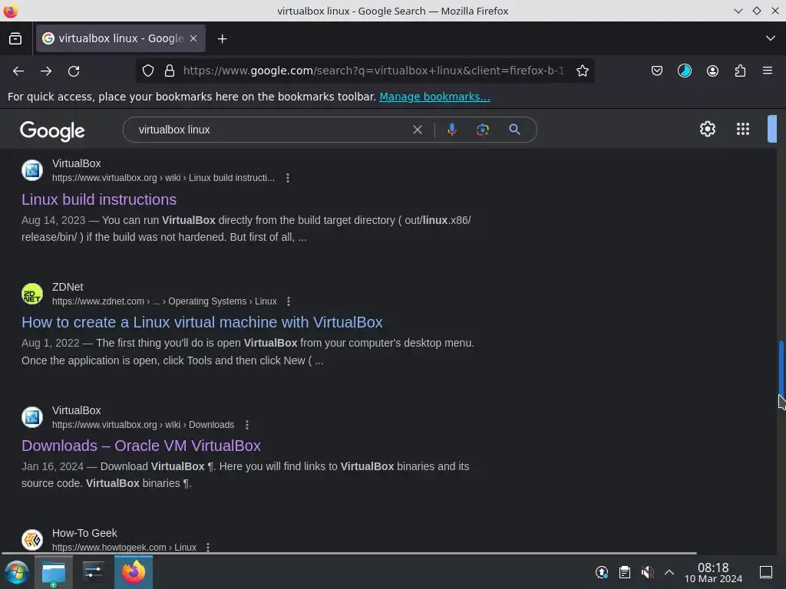The height and width of the screenshot is (589, 786).
Task: Open Manage bookmarks link
Action: point(434,97)
